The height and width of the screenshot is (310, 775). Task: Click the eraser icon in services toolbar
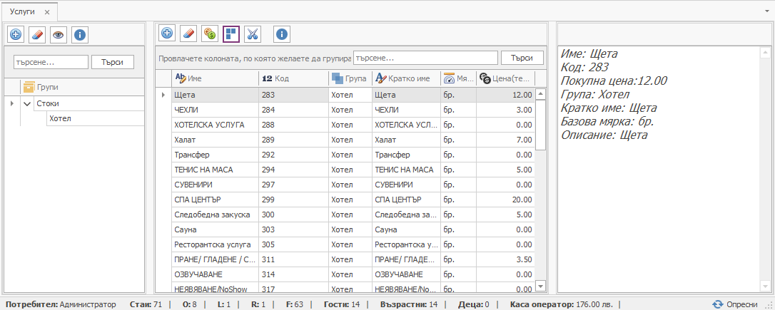(x=188, y=33)
